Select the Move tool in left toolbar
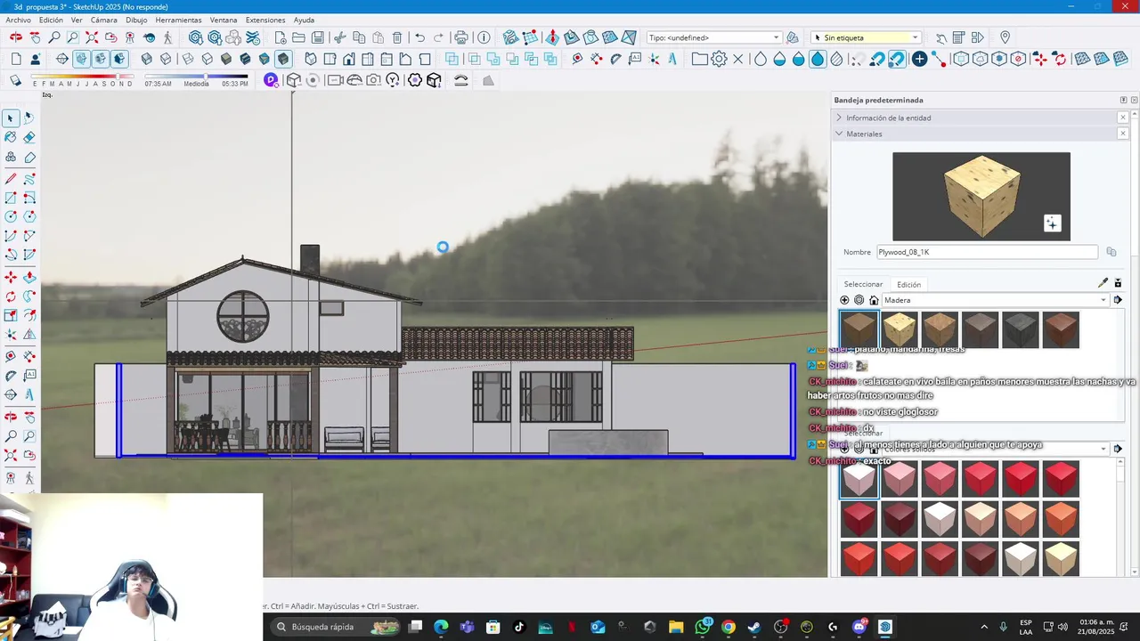Viewport: 1140px width, 641px height. [11, 277]
